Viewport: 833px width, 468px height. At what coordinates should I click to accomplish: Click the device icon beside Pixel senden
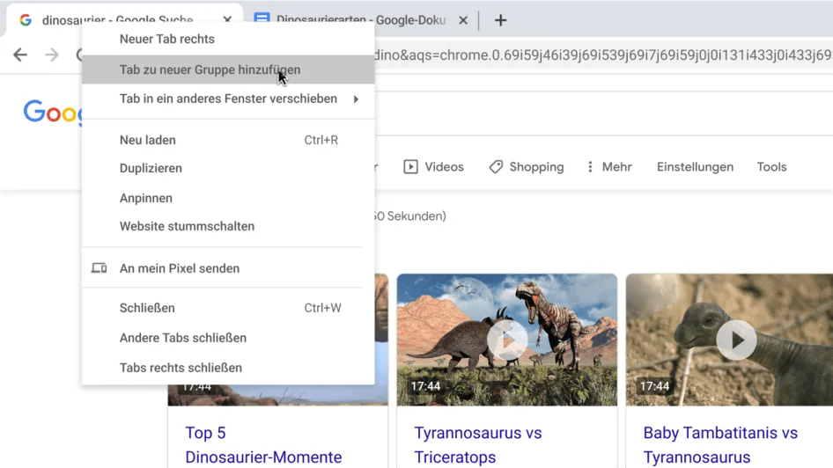click(99, 268)
